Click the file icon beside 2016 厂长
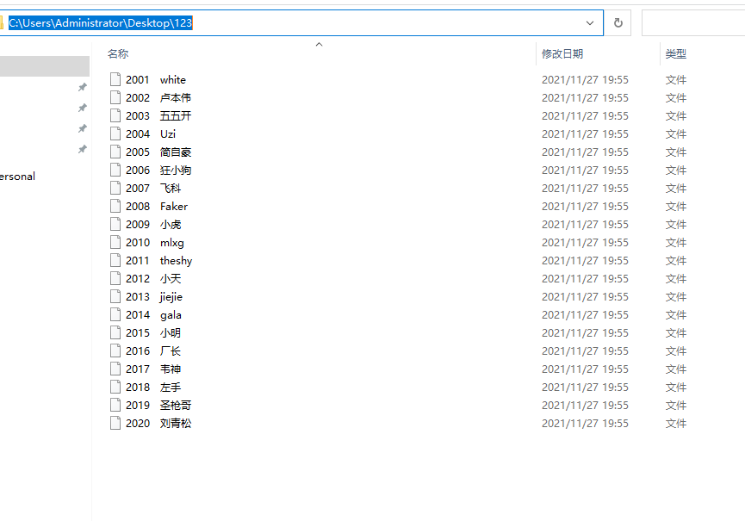The width and height of the screenshot is (745, 521). 115,350
